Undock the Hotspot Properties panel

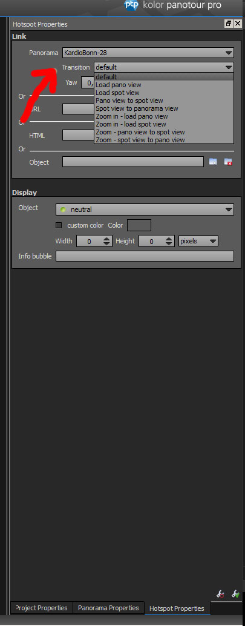click(x=228, y=24)
